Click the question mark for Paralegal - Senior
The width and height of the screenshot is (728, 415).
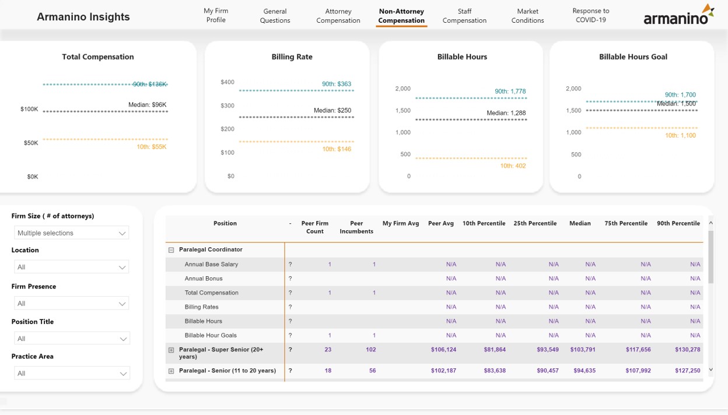coord(290,371)
